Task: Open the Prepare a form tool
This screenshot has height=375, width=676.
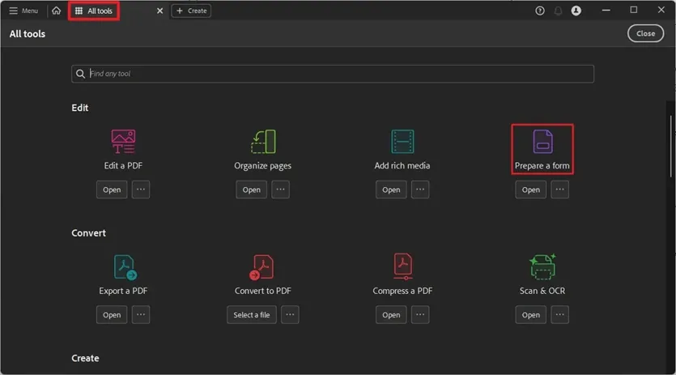Action: click(531, 190)
